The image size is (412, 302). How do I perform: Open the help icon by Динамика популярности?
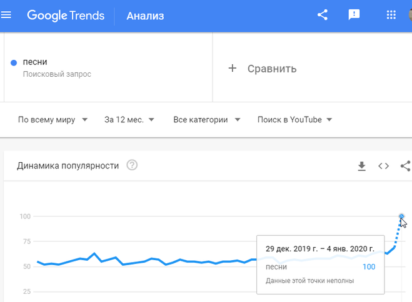click(132, 165)
